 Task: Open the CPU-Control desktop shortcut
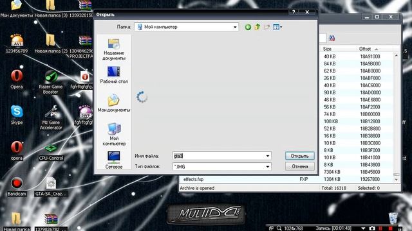[51, 152]
